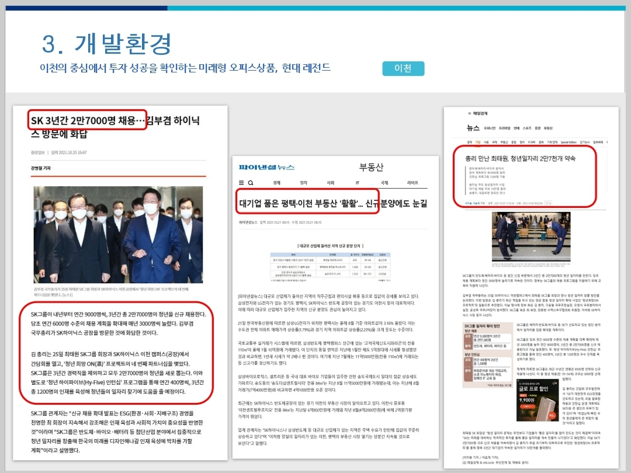Click paragraph starting 업계 관계자는 SK하이닉스나
This screenshot has width=631, height=473.
pos(328,436)
